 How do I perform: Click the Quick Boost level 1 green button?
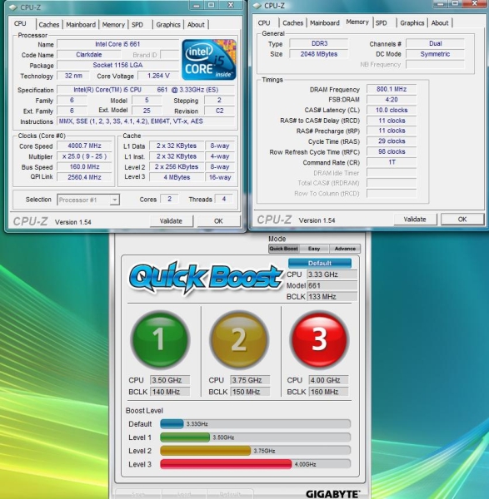[160, 340]
